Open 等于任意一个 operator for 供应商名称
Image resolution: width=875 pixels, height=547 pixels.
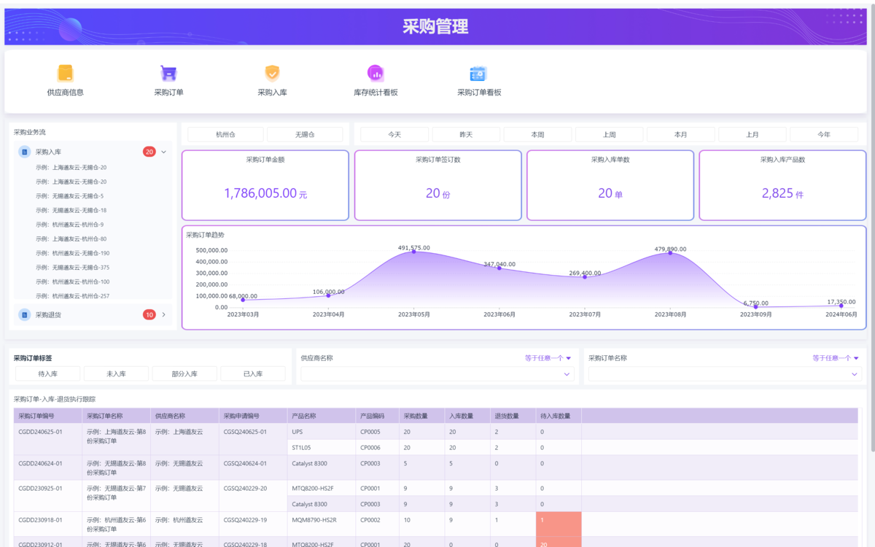point(548,358)
